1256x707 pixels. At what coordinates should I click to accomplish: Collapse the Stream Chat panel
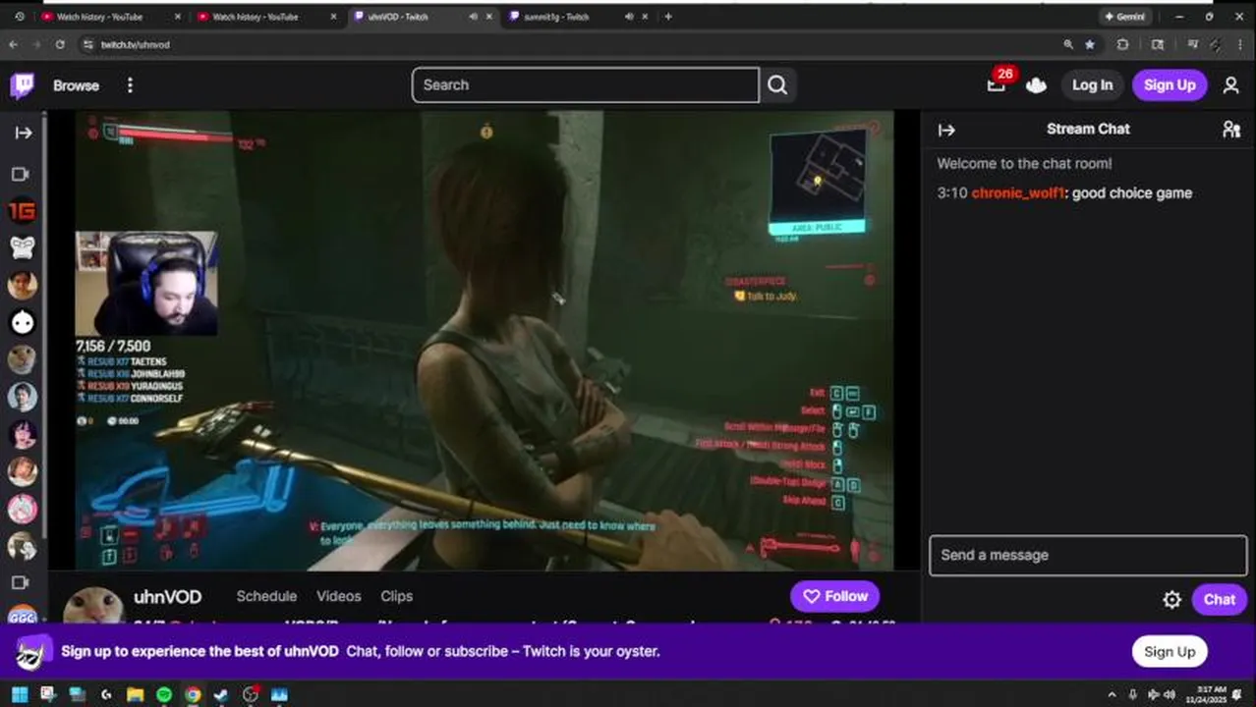click(x=946, y=130)
